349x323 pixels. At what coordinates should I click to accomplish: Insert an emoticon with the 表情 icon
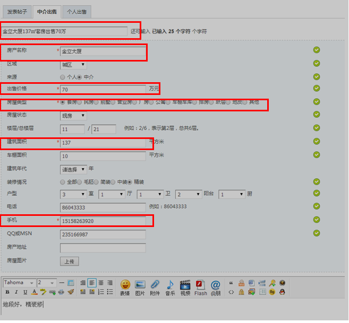click(x=125, y=287)
